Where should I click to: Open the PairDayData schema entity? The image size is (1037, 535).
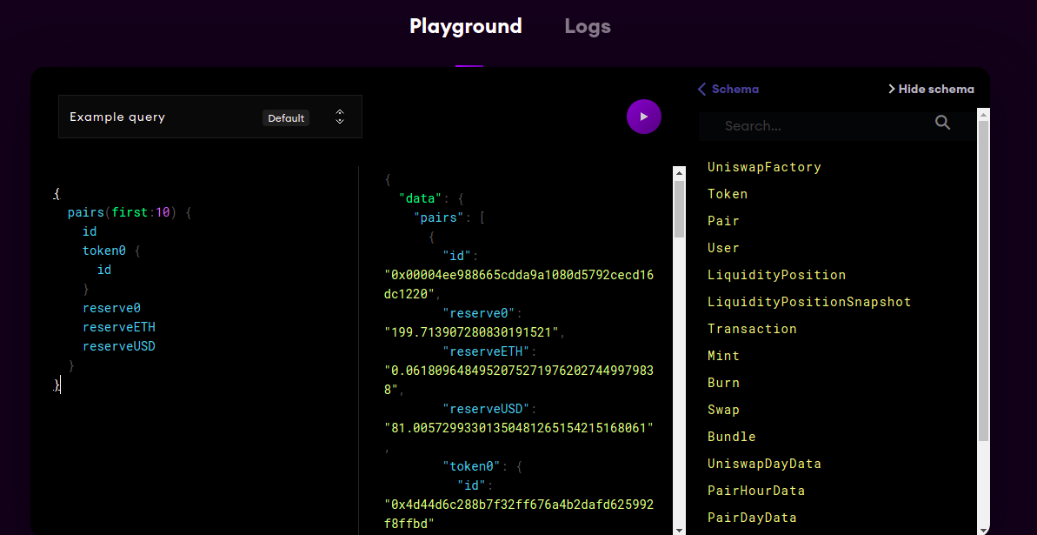pyautogui.click(x=752, y=517)
